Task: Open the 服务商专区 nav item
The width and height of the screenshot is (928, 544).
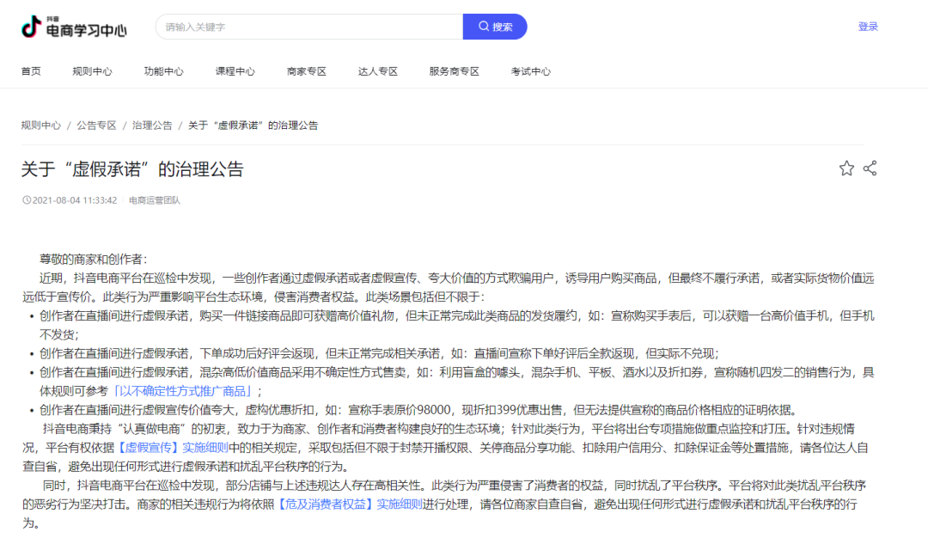Action: point(454,71)
